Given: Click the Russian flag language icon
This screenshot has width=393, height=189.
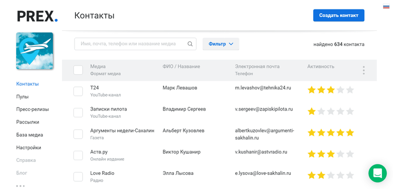Looking at the screenshot, I should pyautogui.click(x=386, y=7).
